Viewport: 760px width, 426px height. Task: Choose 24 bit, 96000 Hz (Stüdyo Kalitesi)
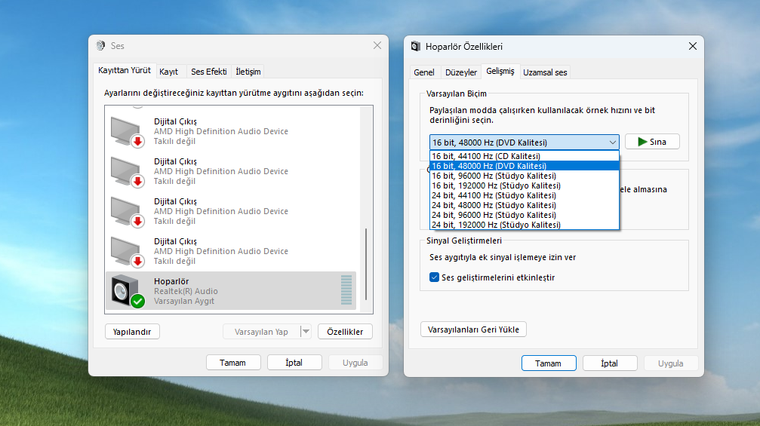[524, 215]
